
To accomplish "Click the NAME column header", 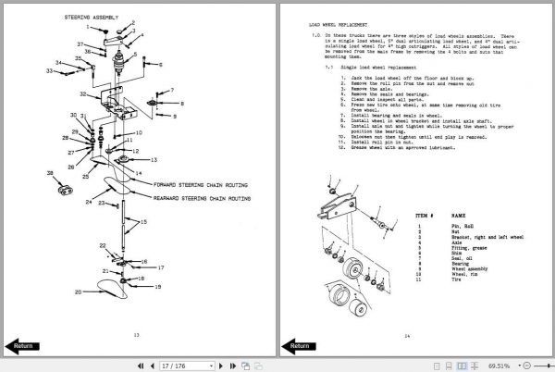I will tap(459, 216).
